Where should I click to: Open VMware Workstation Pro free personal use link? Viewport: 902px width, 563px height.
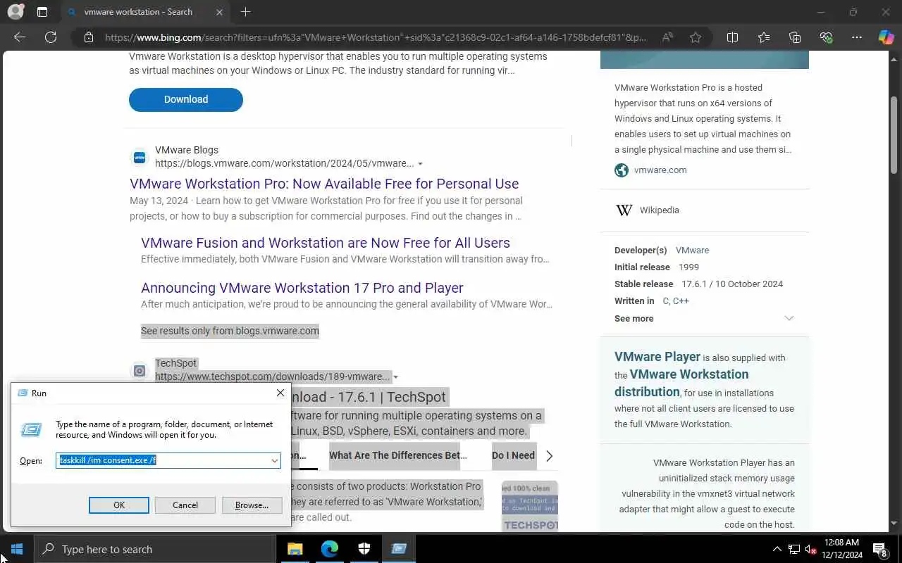324,184
